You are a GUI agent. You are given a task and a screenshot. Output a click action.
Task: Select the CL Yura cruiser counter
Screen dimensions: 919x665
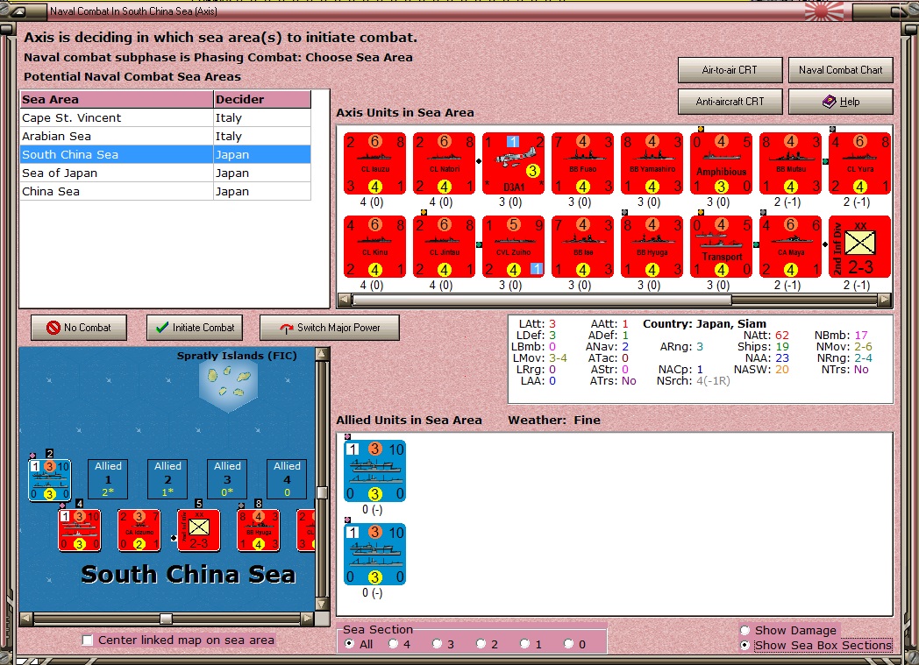tap(859, 163)
